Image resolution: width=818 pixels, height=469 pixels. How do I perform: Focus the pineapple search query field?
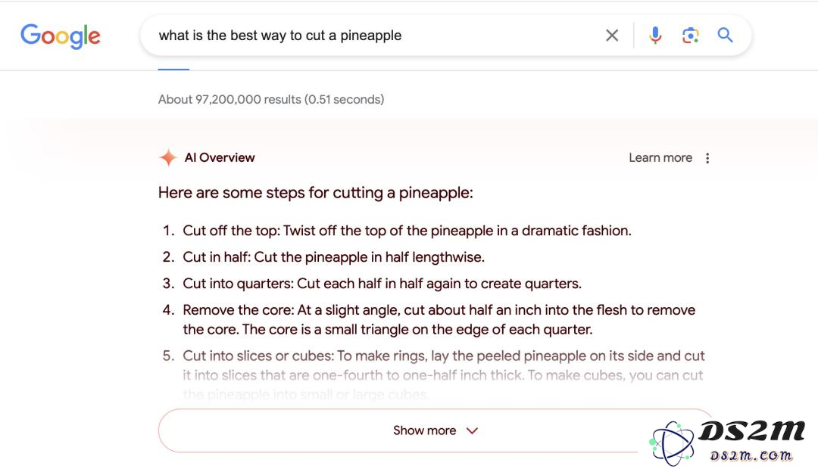376,36
